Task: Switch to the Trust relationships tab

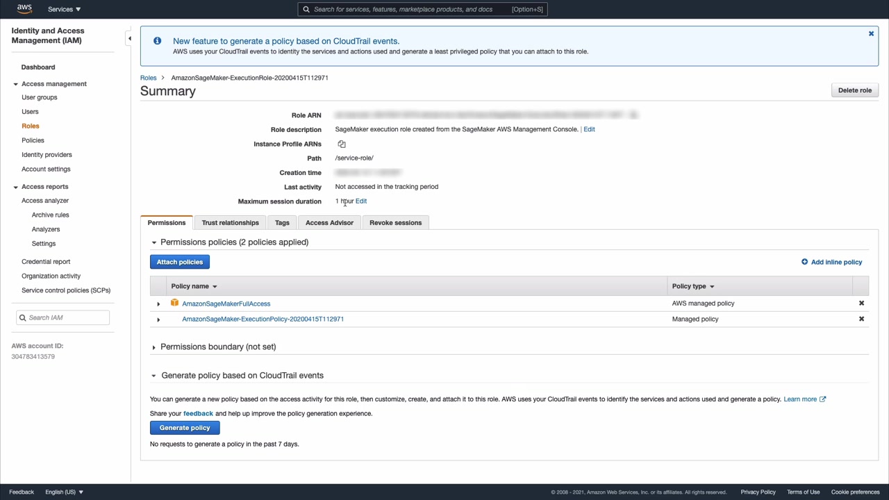Action: [x=230, y=223]
